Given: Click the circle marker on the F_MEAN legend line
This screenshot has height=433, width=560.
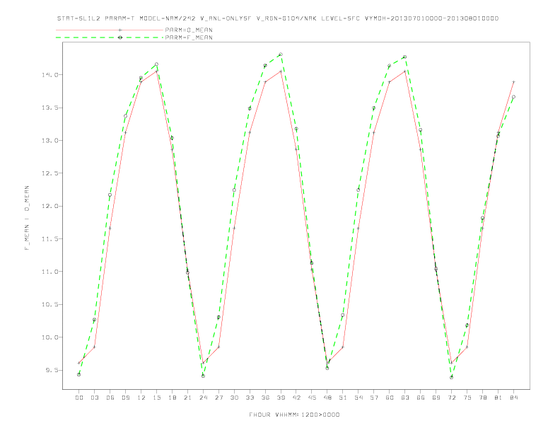Looking at the screenshot, I should tap(120, 37).
